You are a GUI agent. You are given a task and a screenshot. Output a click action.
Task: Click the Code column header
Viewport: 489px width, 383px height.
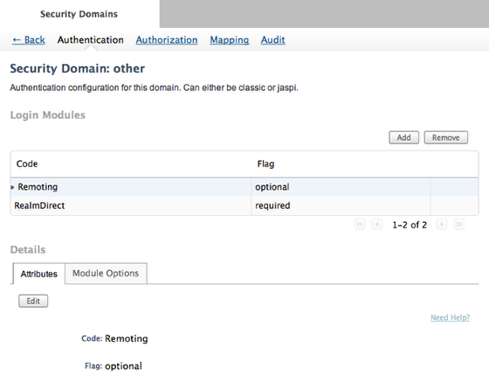click(27, 164)
